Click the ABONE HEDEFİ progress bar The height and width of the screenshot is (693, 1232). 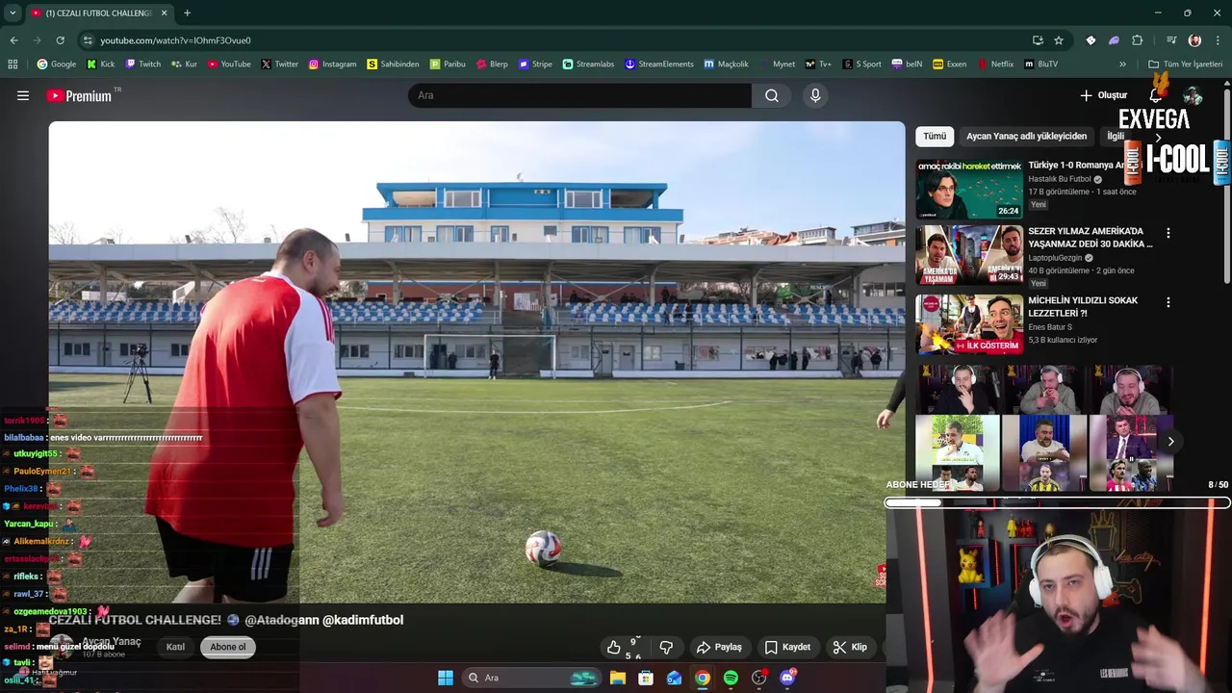point(1057,502)
